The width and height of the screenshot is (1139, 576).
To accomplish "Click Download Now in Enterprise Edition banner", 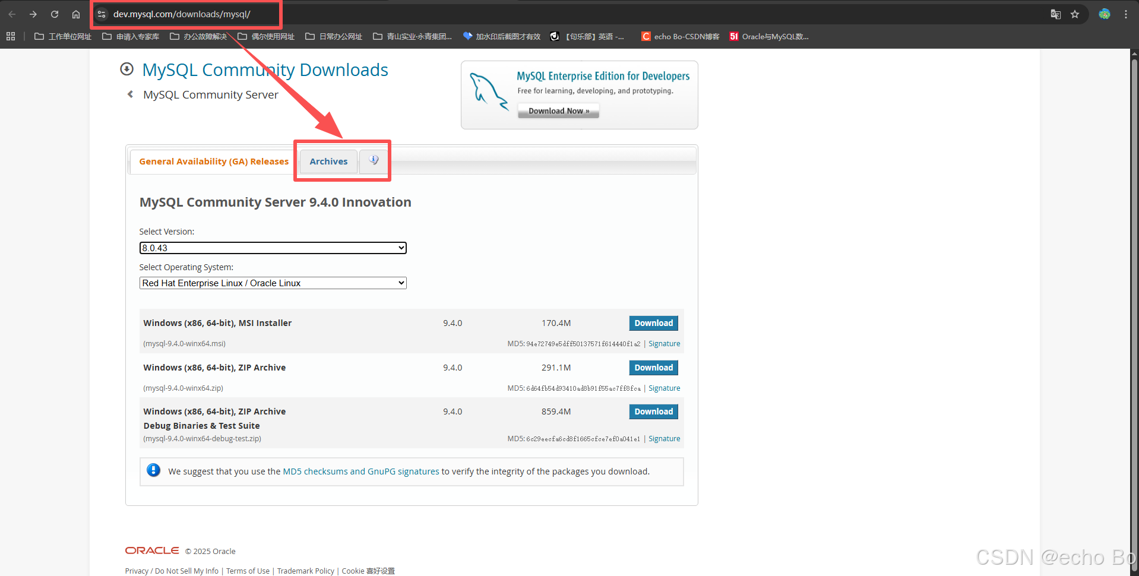I will click(x=558, y=111).
